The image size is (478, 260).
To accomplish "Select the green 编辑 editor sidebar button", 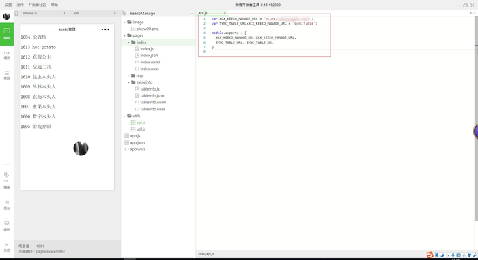I will tap(7, 34).
